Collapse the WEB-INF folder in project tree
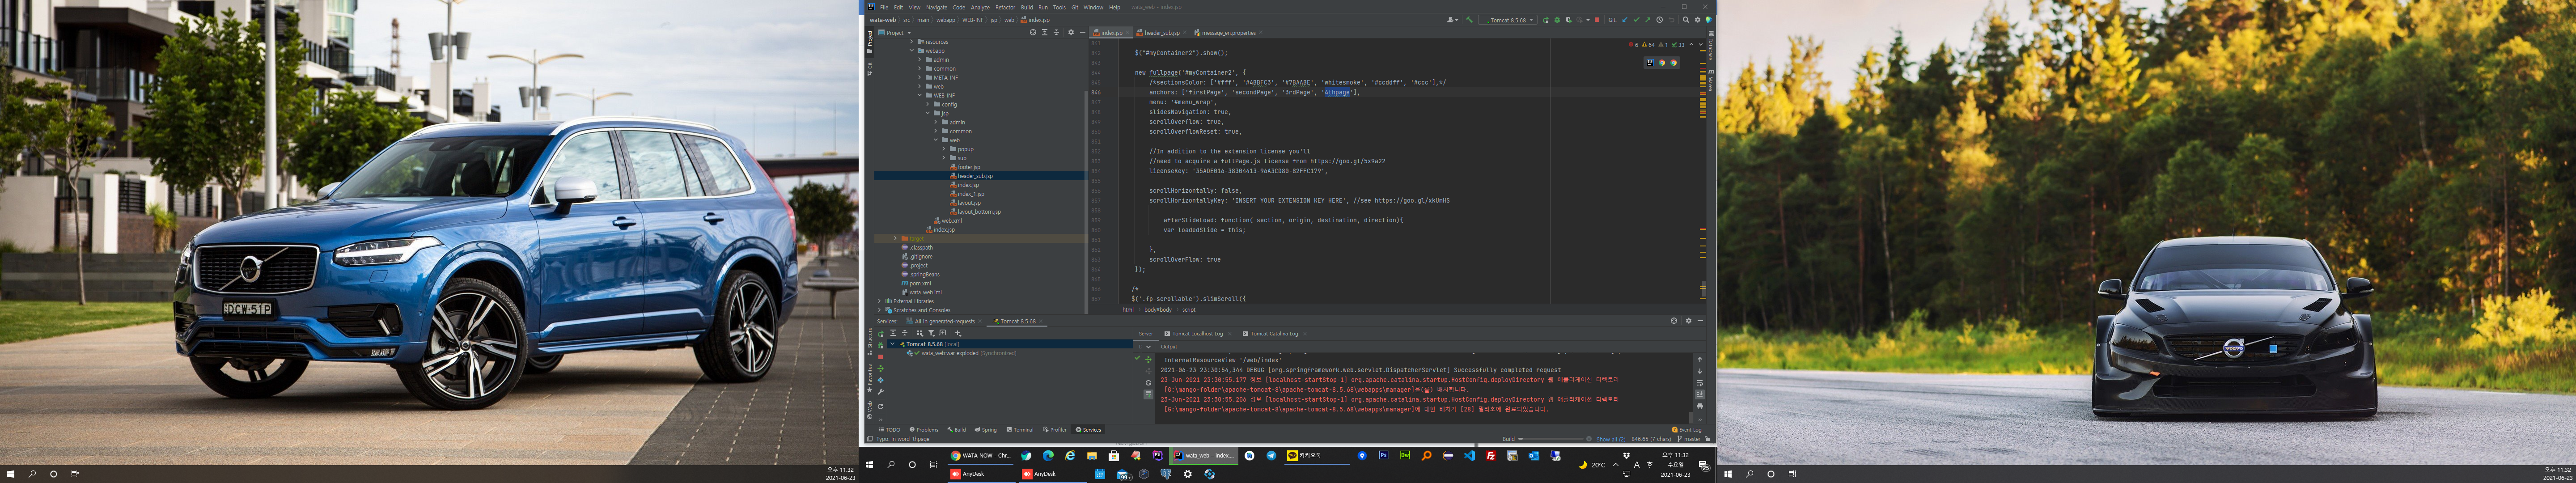 pyautogui.click(x=920, y=95)
